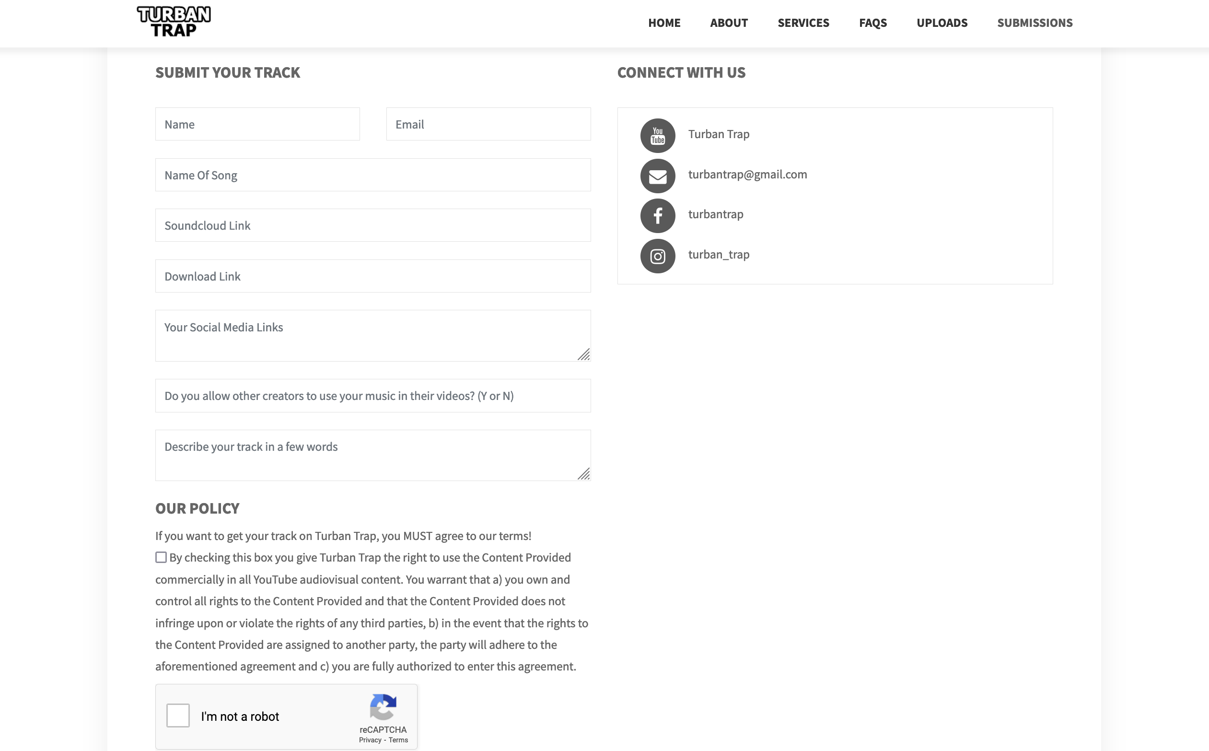Open the Instagram icon link

[657, 256]
